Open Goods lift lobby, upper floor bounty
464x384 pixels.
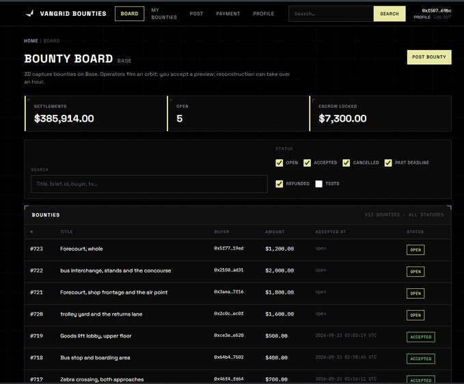[96, 335]
